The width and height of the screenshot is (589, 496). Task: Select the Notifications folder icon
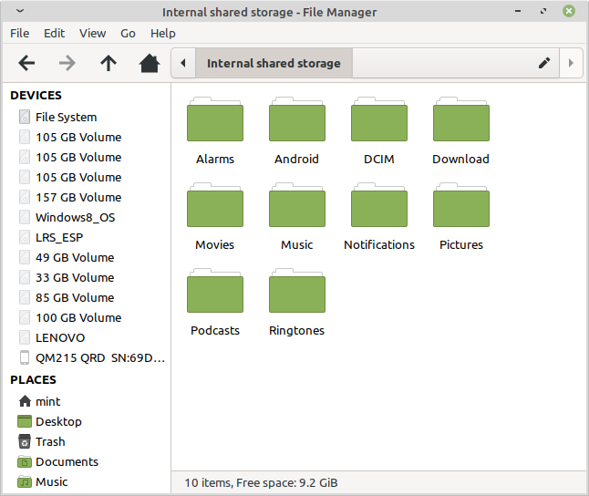(x=379, y=205)
